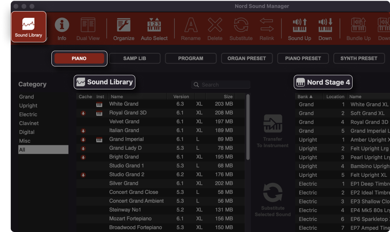
Task: Sort by the Size column header
Action: (x=221, y=97)
